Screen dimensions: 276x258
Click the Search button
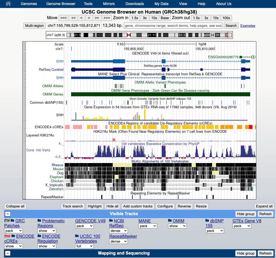click(231, 26)
